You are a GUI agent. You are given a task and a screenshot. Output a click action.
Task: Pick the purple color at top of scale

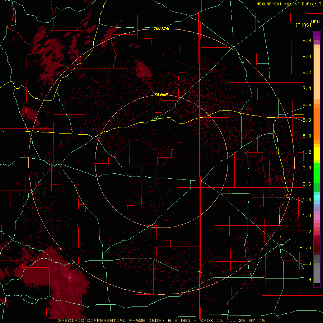click(317, 36)
